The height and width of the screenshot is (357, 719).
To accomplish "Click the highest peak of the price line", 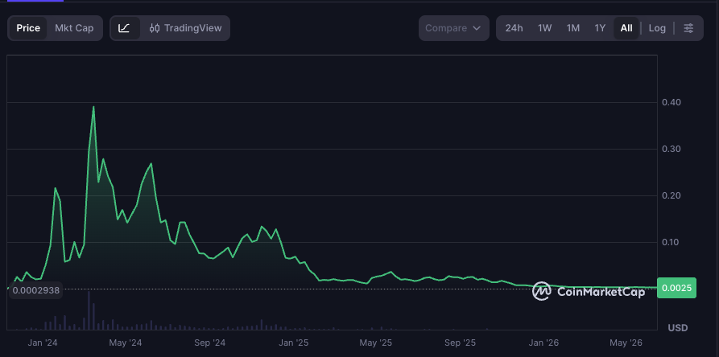I will (x=93, y=107).
